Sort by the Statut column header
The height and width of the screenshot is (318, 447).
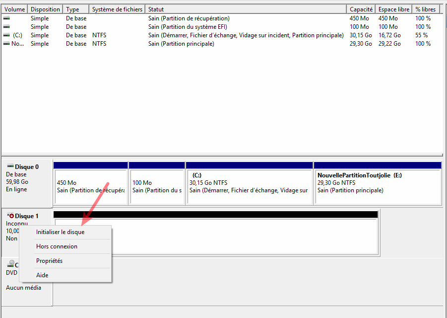pyautogui.click(x=246, y=9)
